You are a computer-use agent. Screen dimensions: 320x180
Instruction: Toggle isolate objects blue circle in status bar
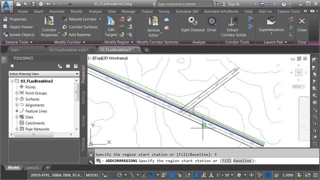pyautogui.click(x=268, y=175)
